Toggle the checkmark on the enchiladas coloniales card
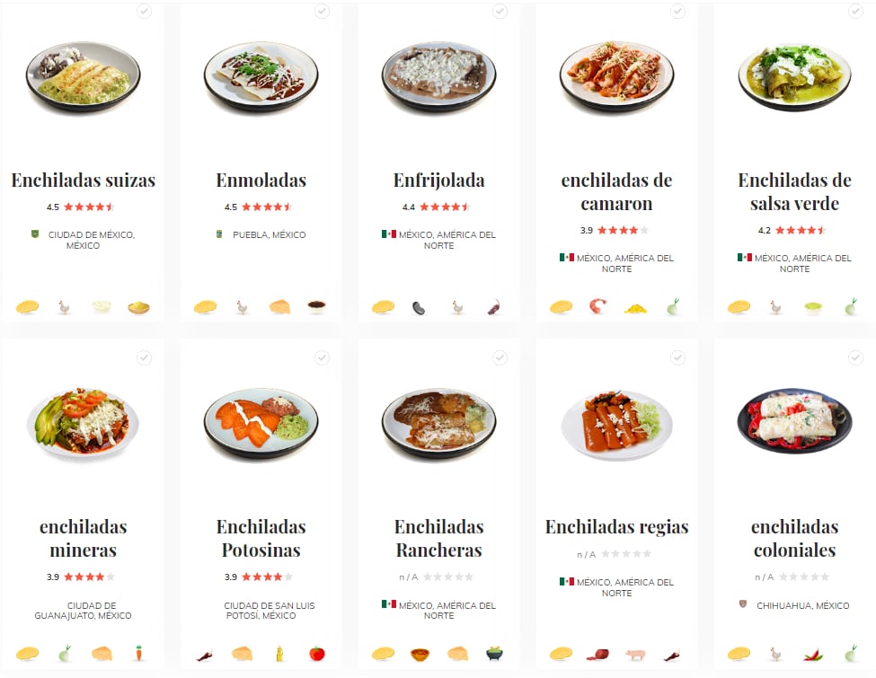This screenshot has width=876, height=678. [x=855, y=357]
